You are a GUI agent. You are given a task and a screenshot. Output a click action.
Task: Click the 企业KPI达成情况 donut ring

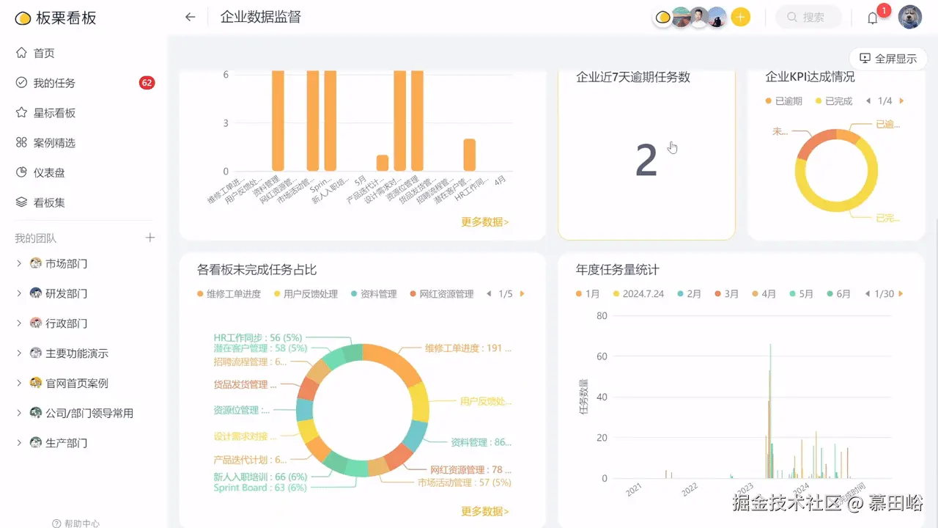point(836,171)
